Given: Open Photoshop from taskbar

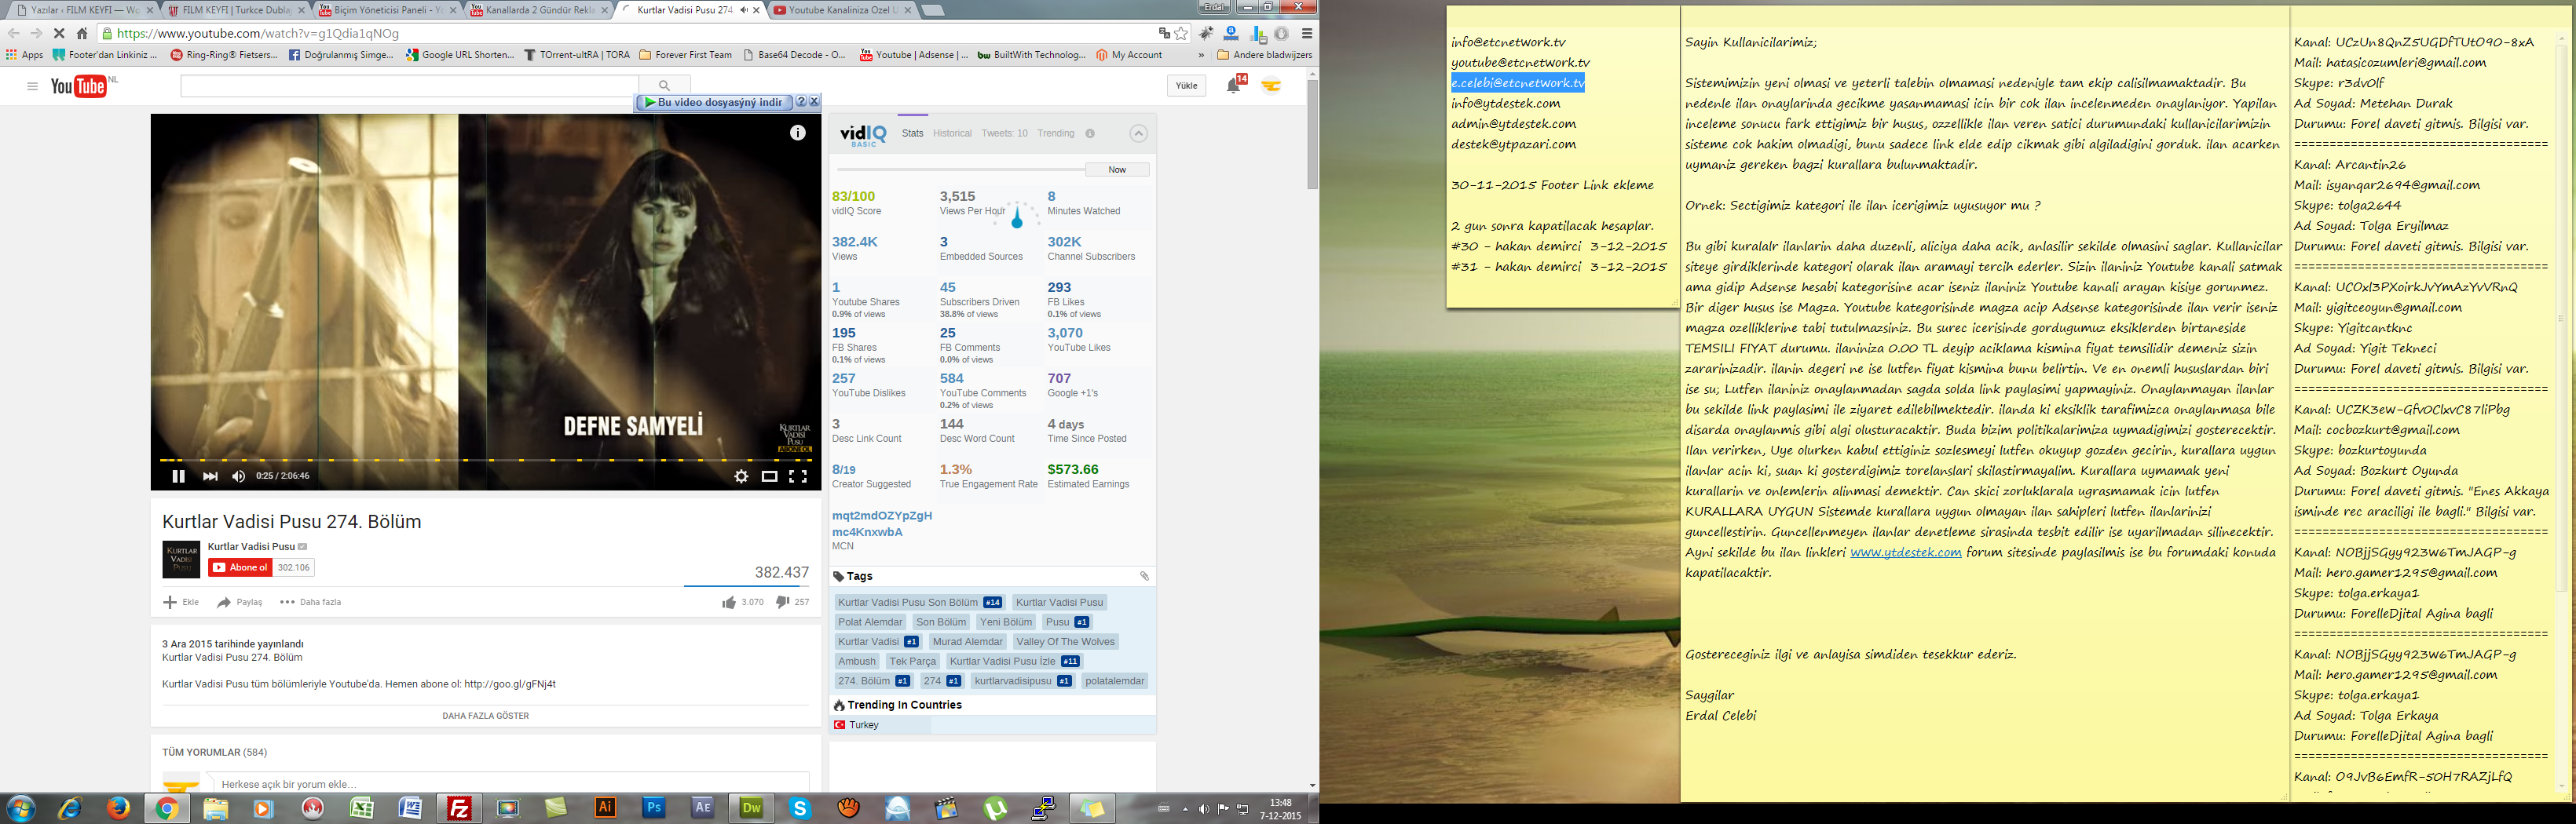Looking at the screenshot, I should [654, 808].
